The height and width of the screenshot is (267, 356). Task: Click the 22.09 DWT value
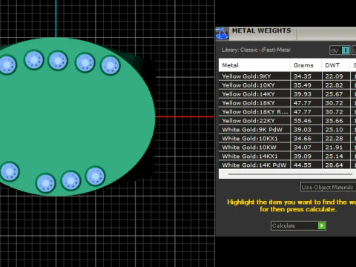pyautogui.click(x=334, y=76)
